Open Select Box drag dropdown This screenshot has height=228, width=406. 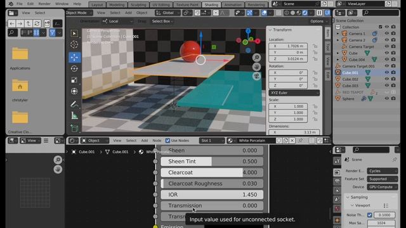162,21
